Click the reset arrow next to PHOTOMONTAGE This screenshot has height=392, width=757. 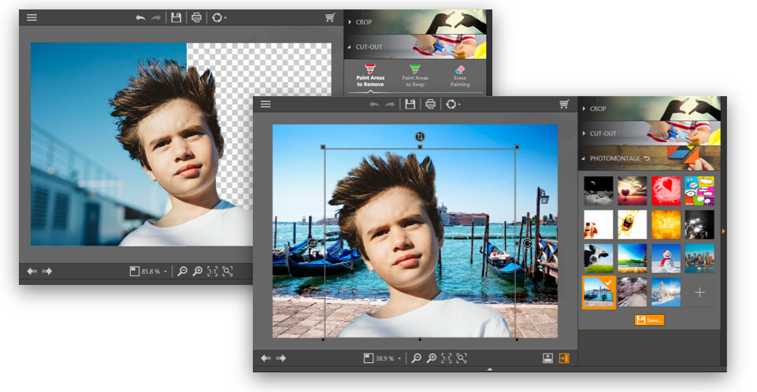click(x=647, y=158)
